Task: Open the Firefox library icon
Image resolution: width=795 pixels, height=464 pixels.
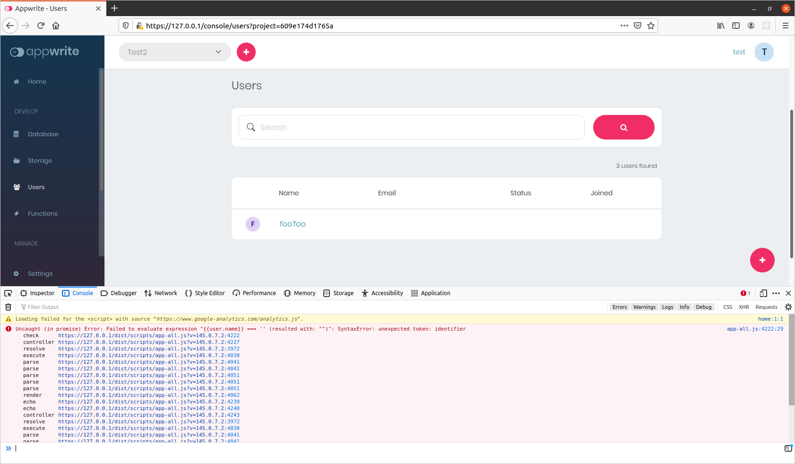Action: 721,26
